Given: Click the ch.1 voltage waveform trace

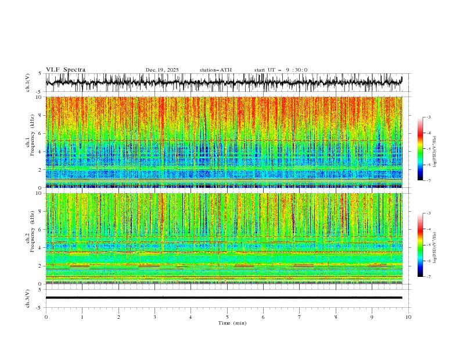Looking at the screenshot, I should (224, 83).
